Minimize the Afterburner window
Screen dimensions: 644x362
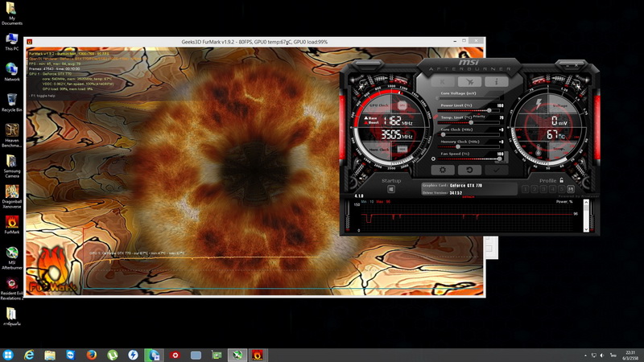[x=568, y=65]
